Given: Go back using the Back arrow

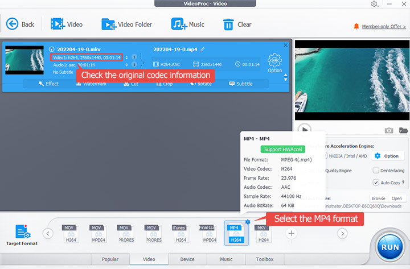Looking at the screenshot, I should (x=20, y=24).
